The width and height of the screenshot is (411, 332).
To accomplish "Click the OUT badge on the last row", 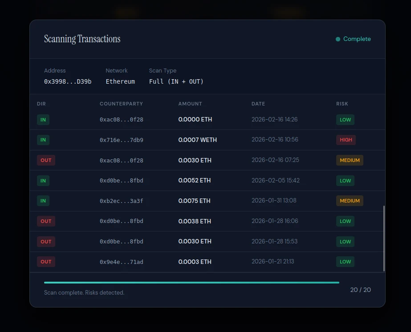I will pos(46,262).
